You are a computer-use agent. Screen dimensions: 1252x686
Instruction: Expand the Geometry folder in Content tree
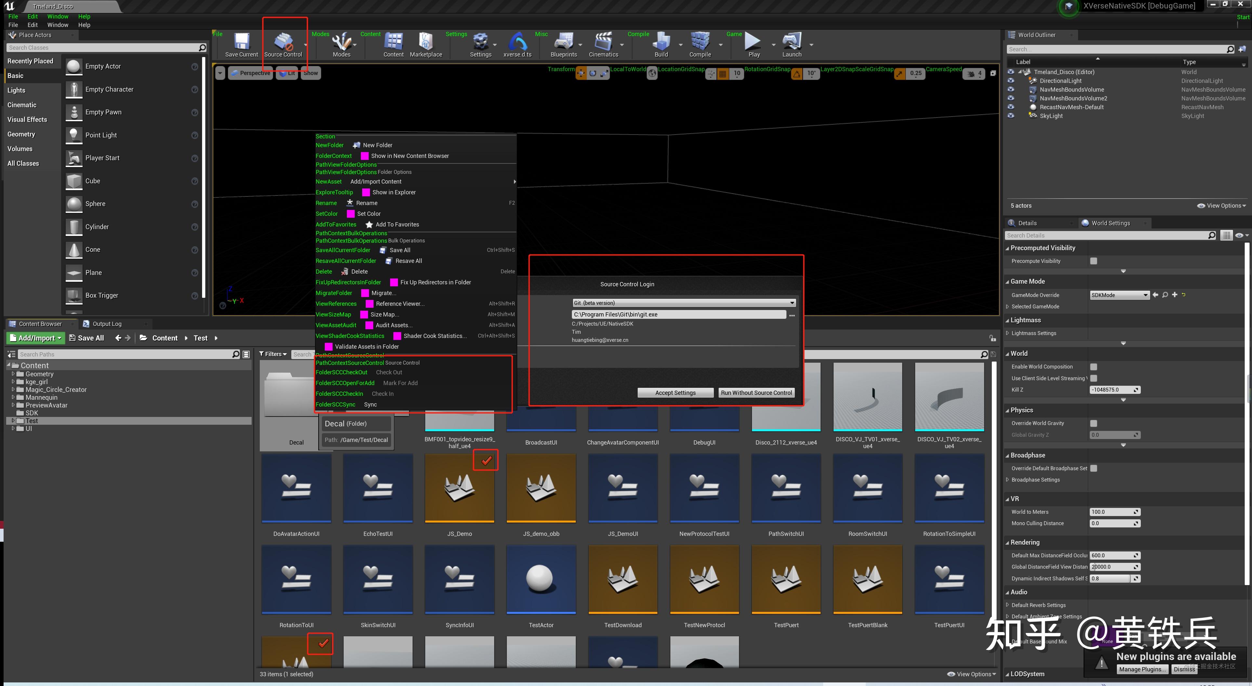point(13,374)
